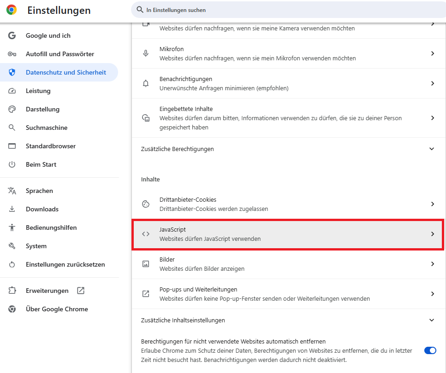Click the Chrome icon for Über Google Chrome
This screenshot has height=373, width=446.
click(x=12, y=309)
